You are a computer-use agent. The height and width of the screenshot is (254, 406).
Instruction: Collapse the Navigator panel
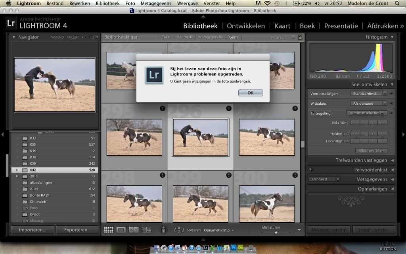pyautogui.click(x=14, y=37)
